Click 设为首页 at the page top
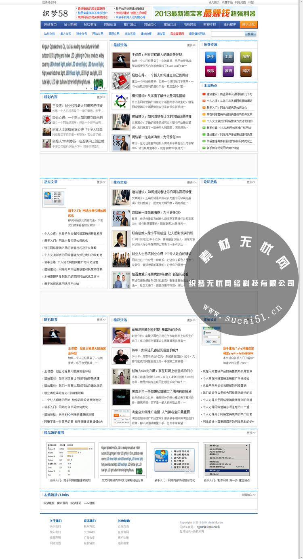This screenshot has width=303, height=559. (x=214, y=2)
